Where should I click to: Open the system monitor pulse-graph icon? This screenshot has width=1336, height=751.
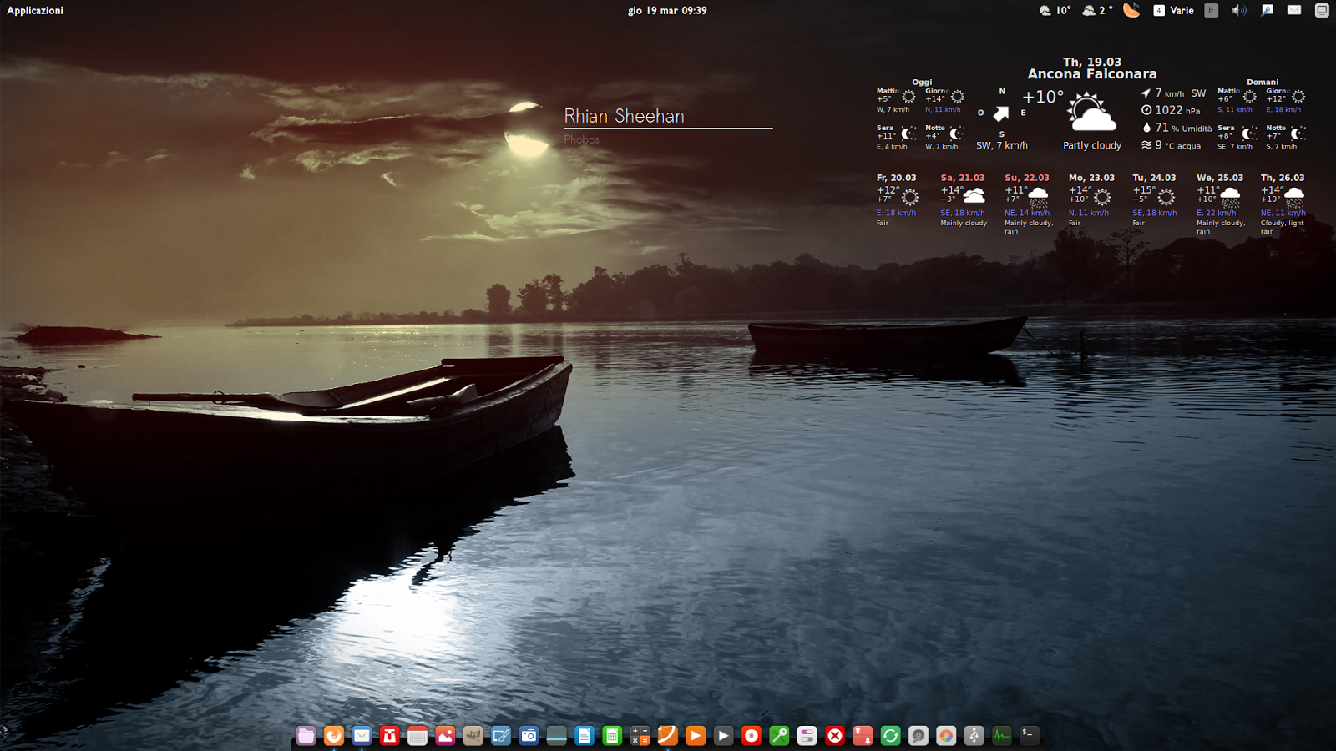pos(1002,735)
